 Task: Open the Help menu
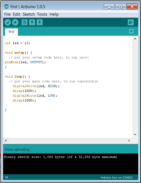[x=54, y=14]
